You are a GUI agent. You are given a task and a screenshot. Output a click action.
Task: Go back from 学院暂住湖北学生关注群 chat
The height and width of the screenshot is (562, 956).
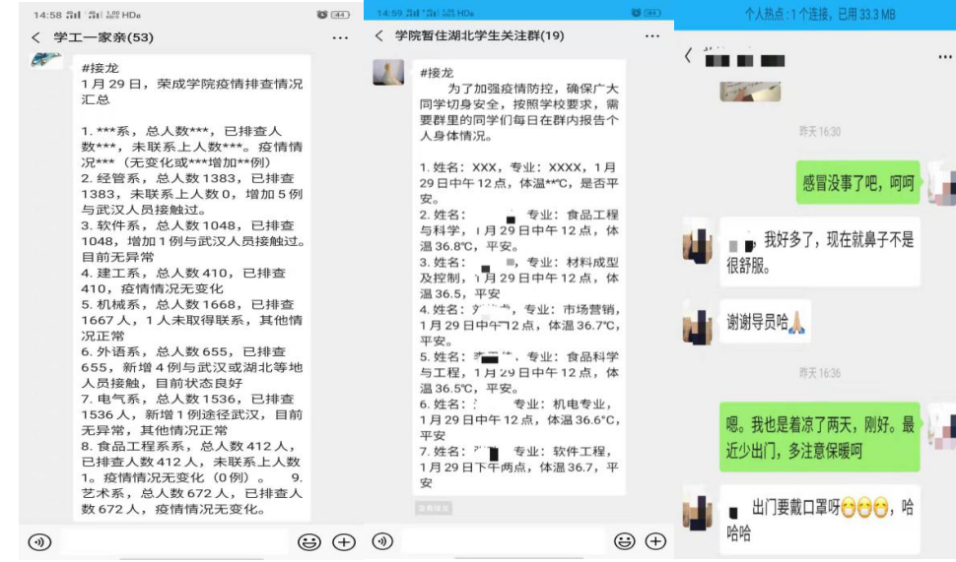click(x=379, y=36)
